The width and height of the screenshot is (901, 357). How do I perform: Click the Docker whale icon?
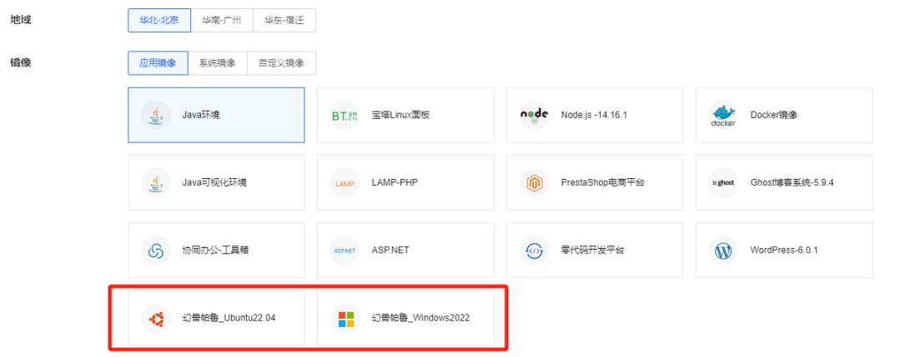point(723,115)
